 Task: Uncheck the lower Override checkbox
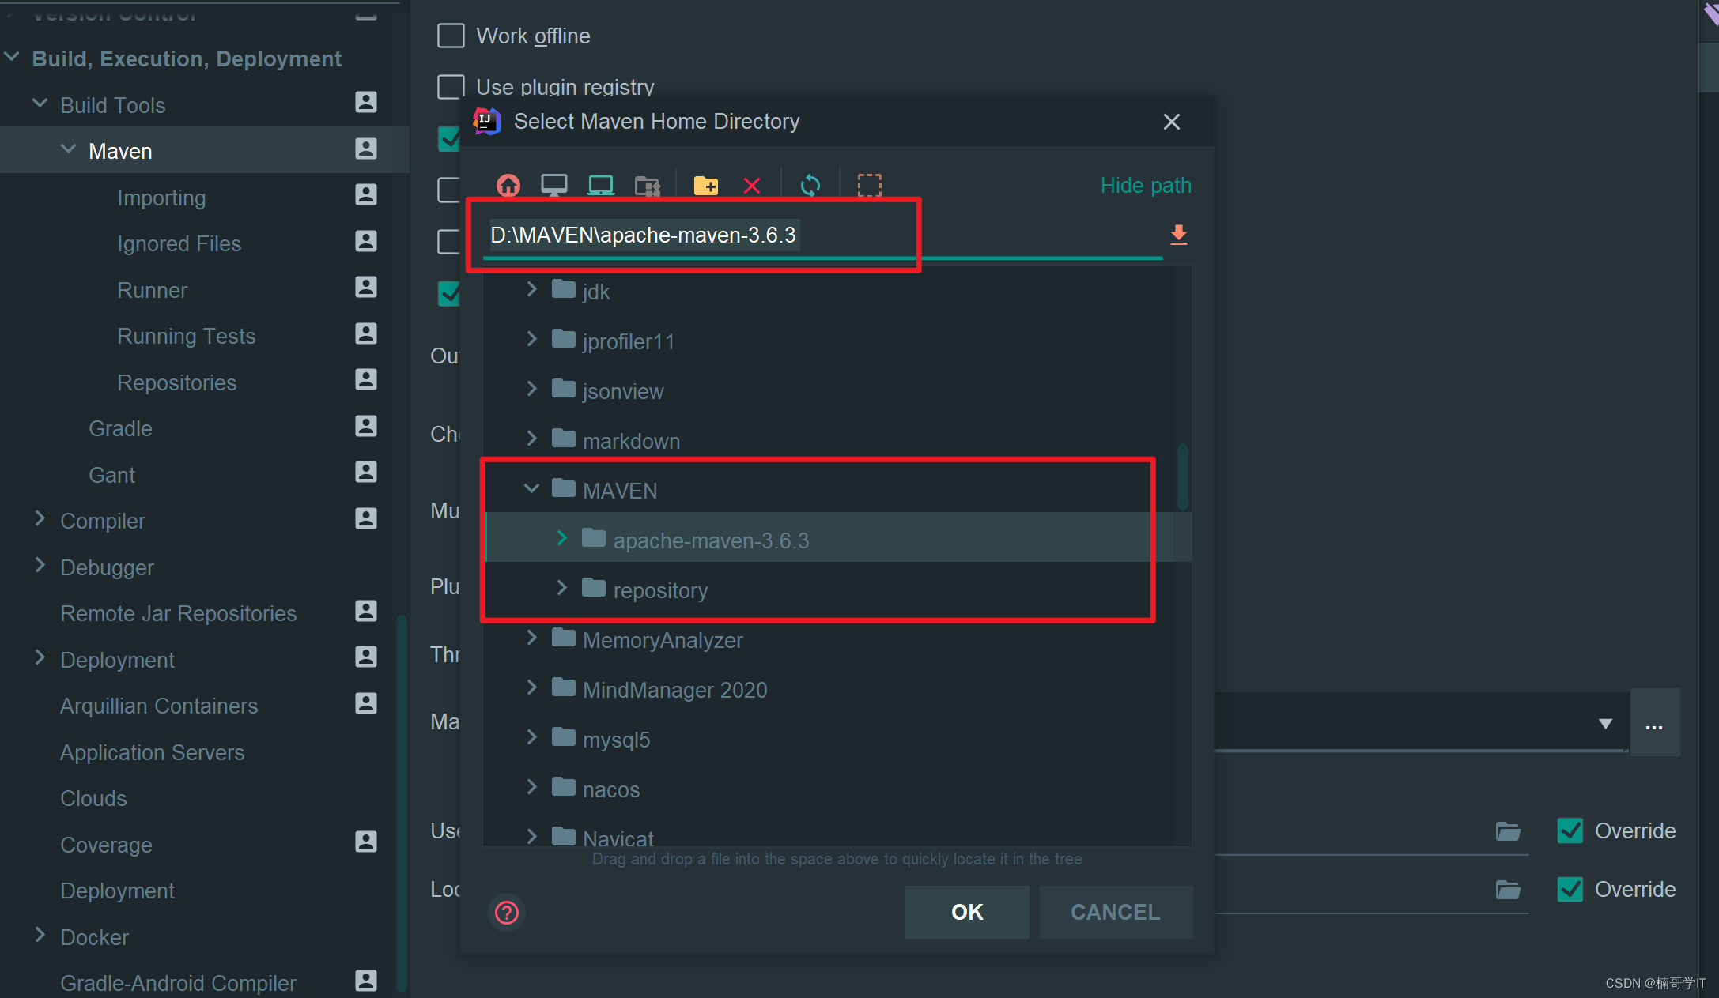pos(1570,889)
